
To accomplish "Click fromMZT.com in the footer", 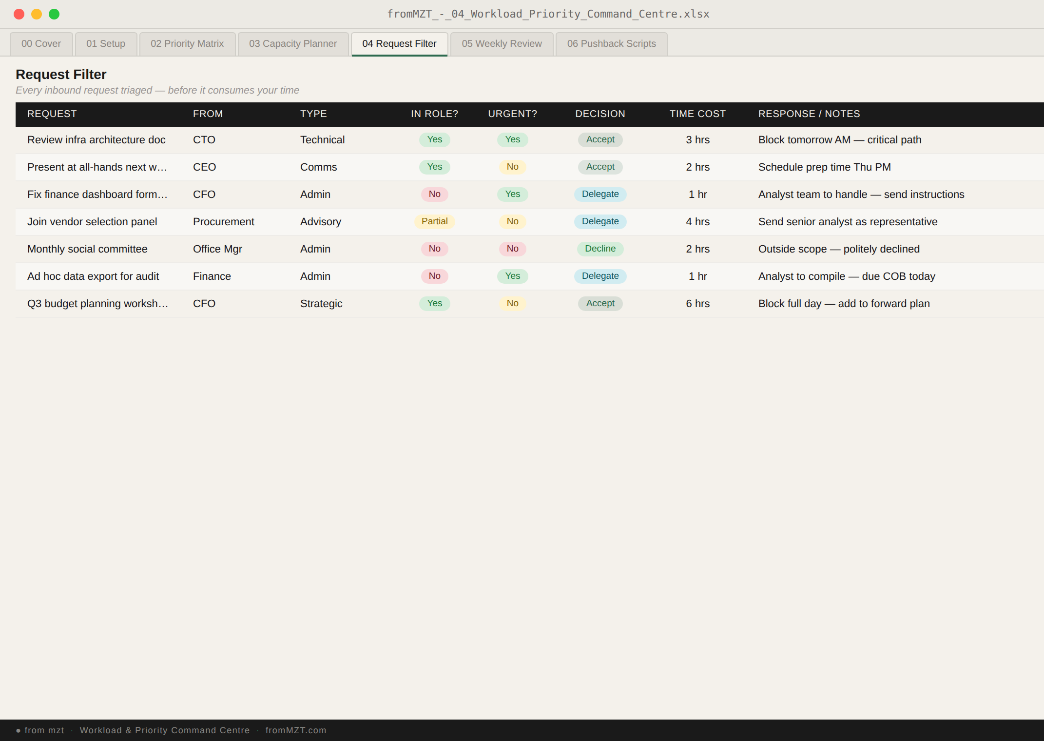I will point(296,730).
